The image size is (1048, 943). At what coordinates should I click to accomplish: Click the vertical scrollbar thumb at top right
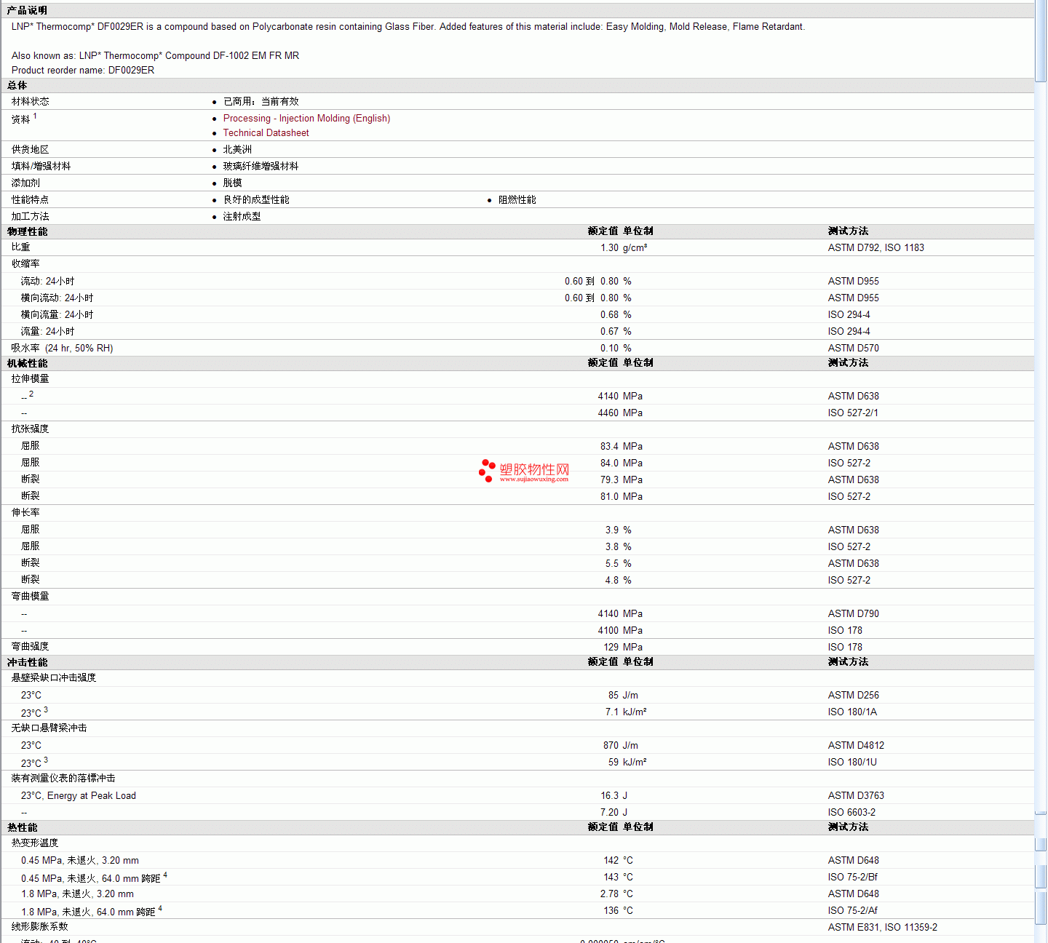1041,41
